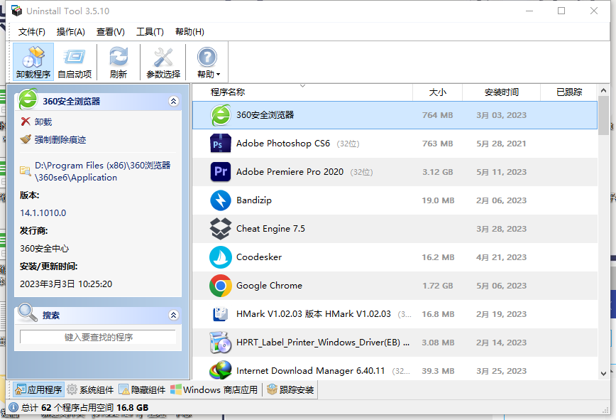
Task: Sort by 程序名称 column header
Action: pyautogui.click(x=302, y=92)
